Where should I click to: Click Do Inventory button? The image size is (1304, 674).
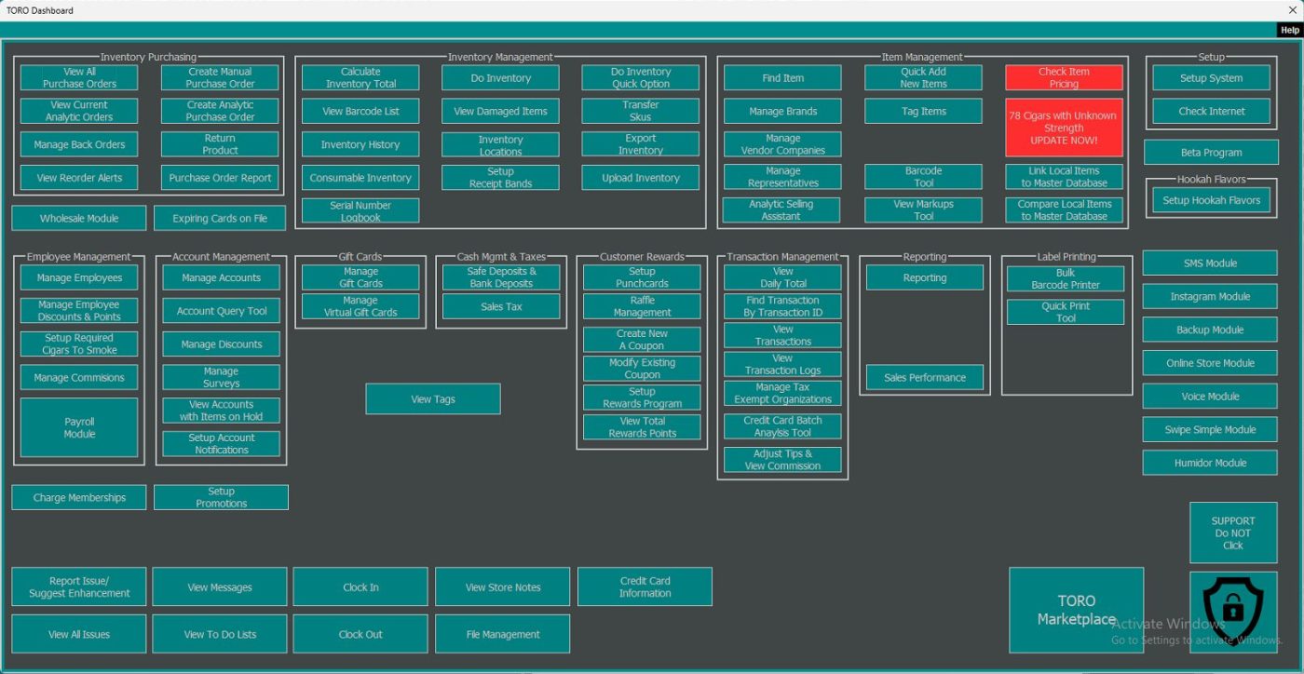point(500,78)
